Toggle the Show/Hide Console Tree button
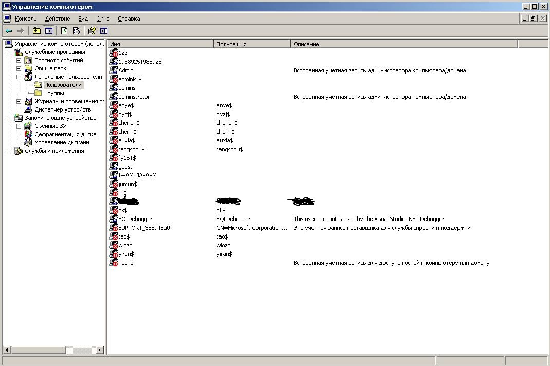 pos(48,31)
